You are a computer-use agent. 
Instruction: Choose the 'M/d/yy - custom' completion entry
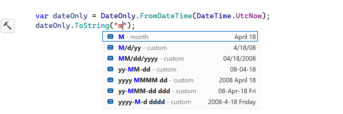click(x=142, y=48)
